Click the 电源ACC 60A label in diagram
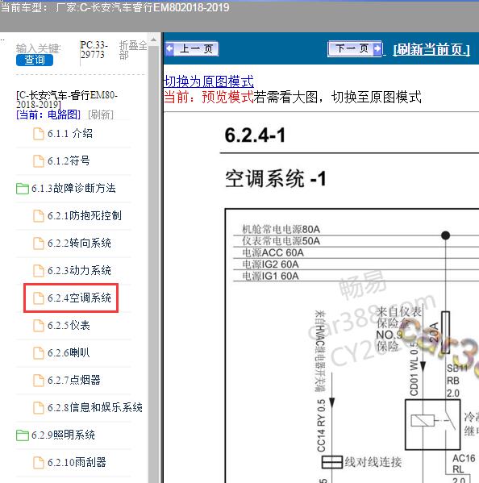The height and width of the screenshot is (483, 479). pyautogui.click(x=273, y=252)
